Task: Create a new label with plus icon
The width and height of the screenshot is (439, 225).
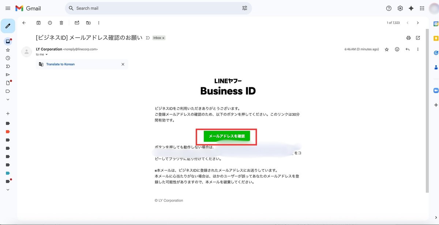Action: pos(8,114)
